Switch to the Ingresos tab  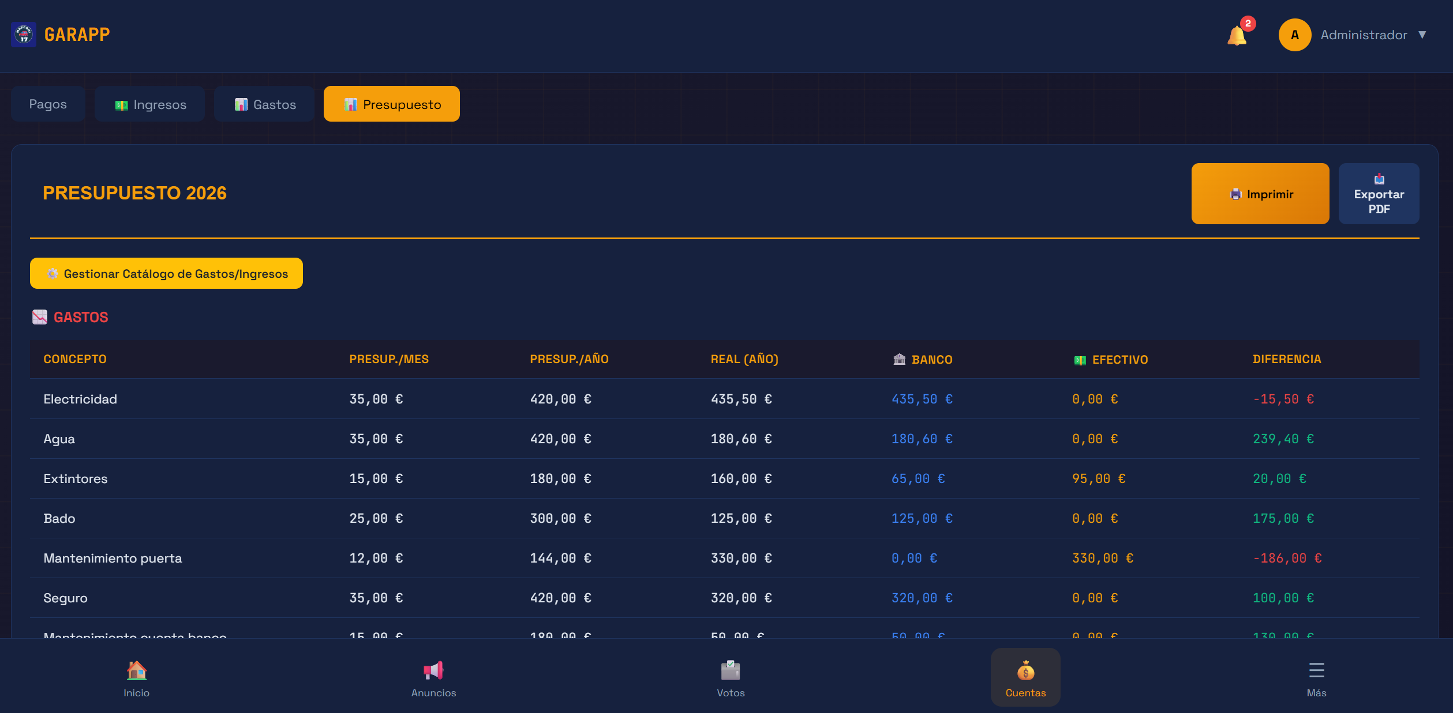[150, 104]
